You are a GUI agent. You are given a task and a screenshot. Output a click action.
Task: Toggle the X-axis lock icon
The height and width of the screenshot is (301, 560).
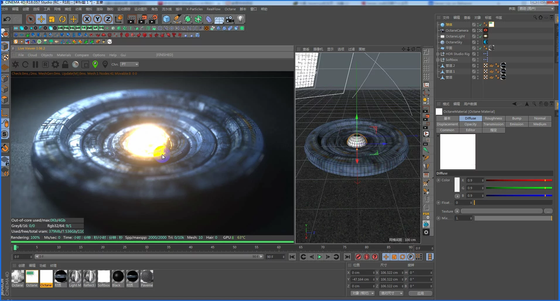tap(87, 19)
